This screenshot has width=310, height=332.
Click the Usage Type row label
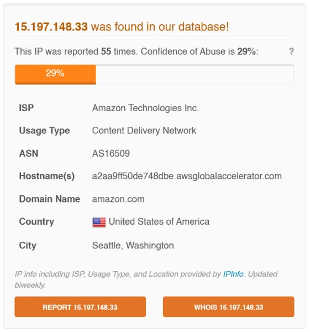point(44,131)
